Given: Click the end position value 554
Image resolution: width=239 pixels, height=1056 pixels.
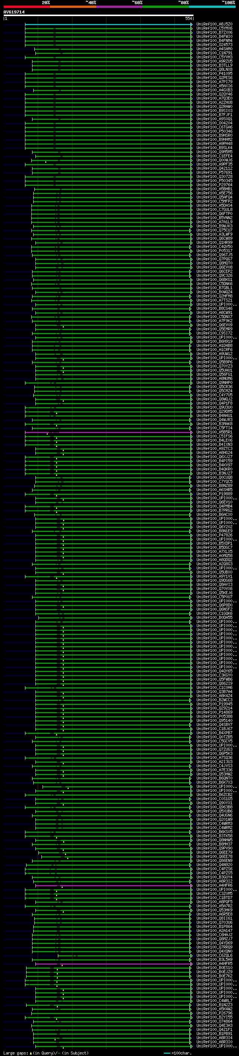Looking at the screenshot, I should coord(188,18).
